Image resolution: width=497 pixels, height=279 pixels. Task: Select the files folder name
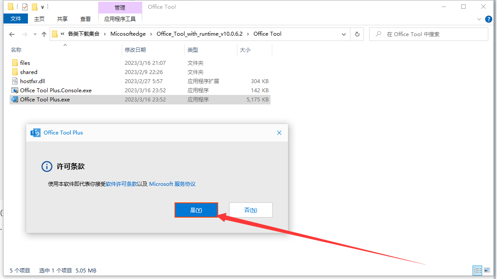pyautogui.click(x=25, y=63)
